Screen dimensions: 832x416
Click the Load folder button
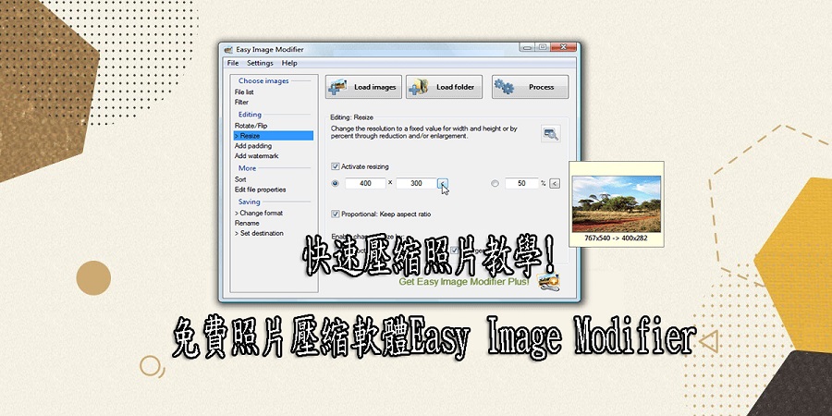tap(444, 87)
